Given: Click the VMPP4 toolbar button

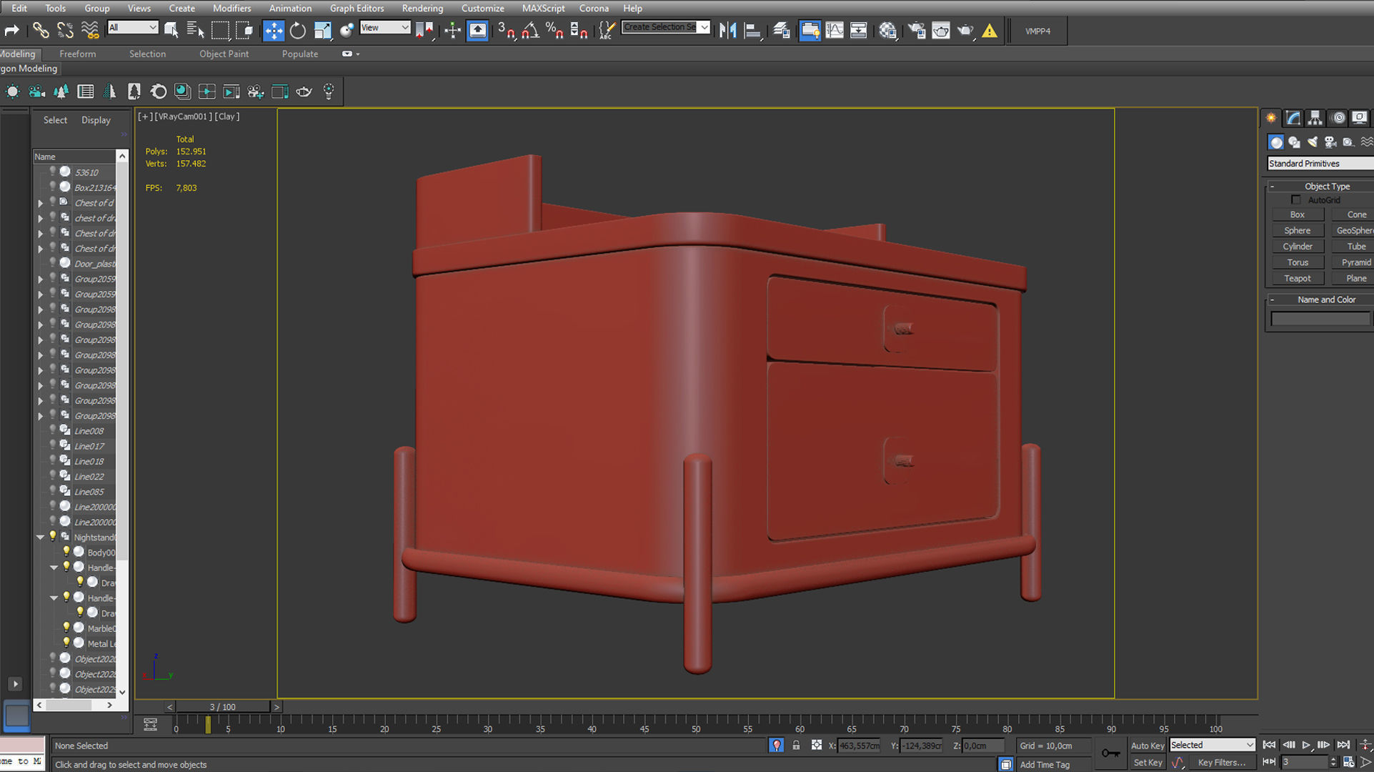Looking at the screenshot, I should (1038, 31).
